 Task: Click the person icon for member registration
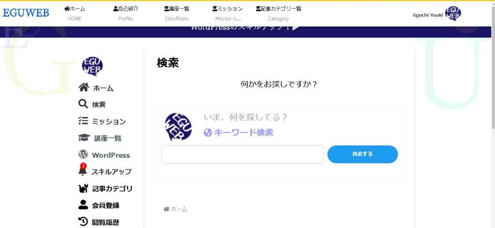pos(83,205)
